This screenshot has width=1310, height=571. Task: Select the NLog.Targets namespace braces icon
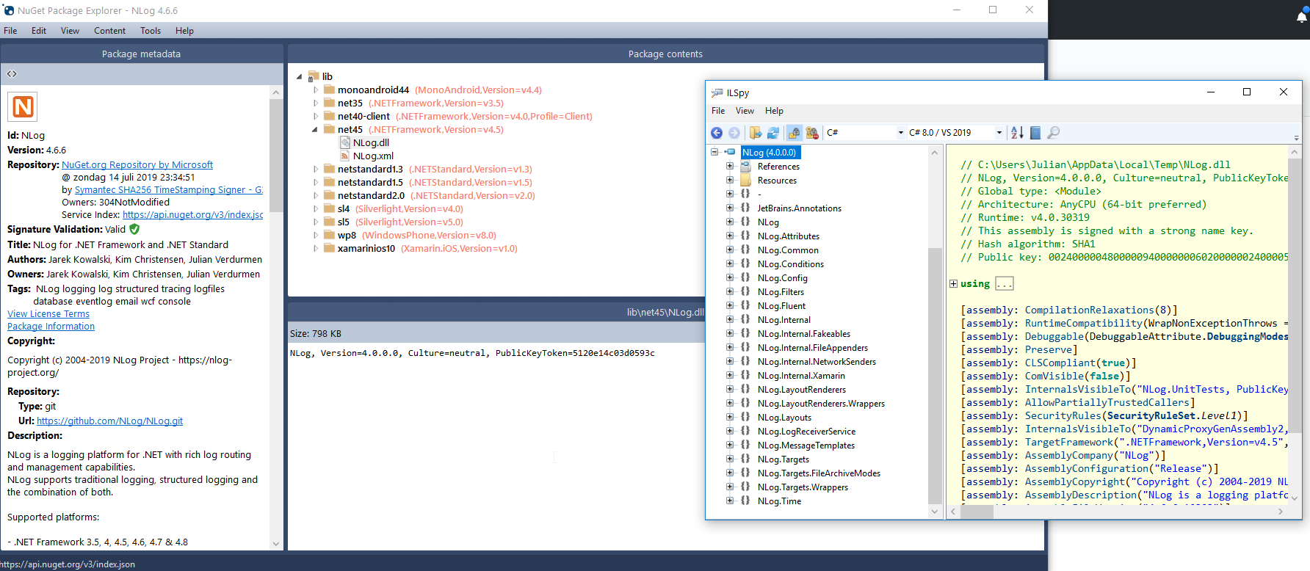pyautogui.click(x=745, y=459)
